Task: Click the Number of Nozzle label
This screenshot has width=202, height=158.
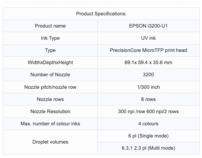Action: coord(50,75)
